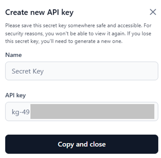161x158 pixels.
Task: Click the gray redacted key block
Action: pos(93,112)
